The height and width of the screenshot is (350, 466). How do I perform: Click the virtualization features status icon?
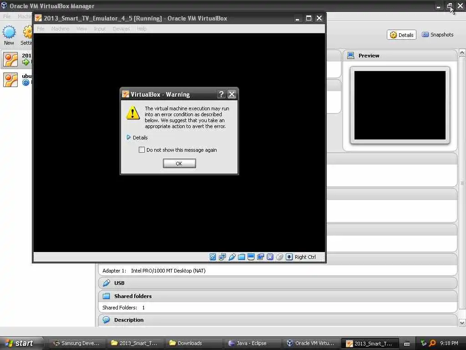click(x=270, y=257)
